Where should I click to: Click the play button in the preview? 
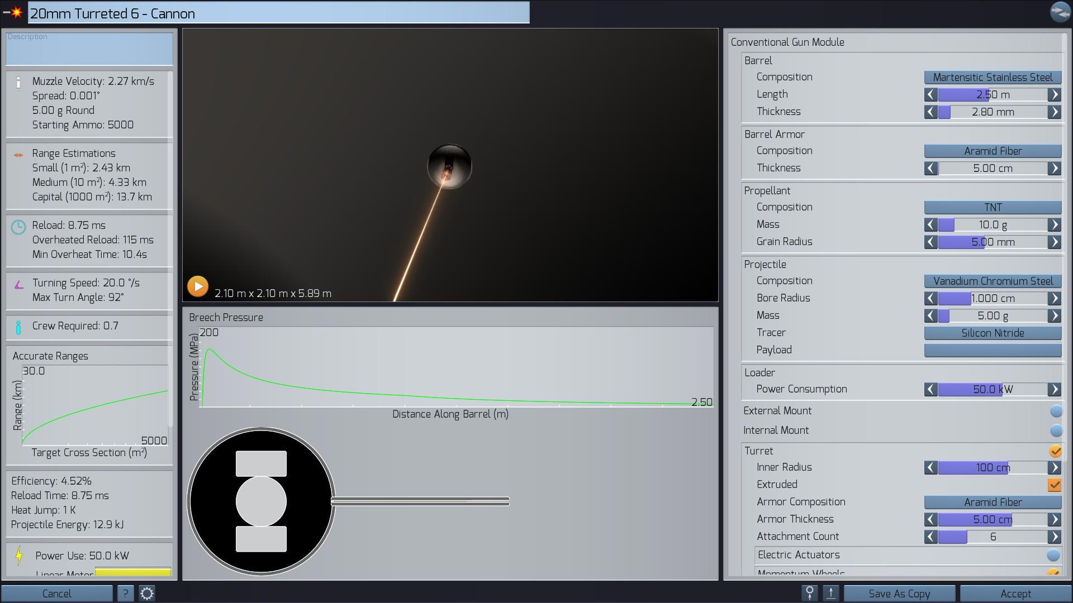(x=197, y=286)
